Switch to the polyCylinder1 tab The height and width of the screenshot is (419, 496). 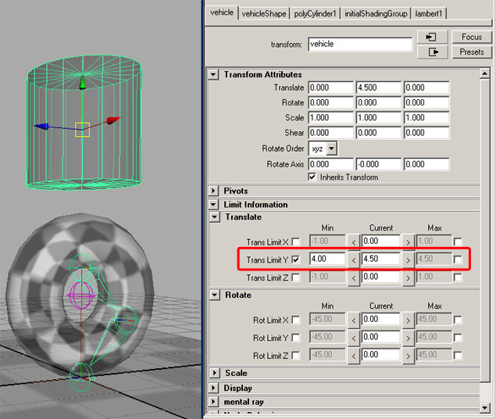(x=316, y=13)
